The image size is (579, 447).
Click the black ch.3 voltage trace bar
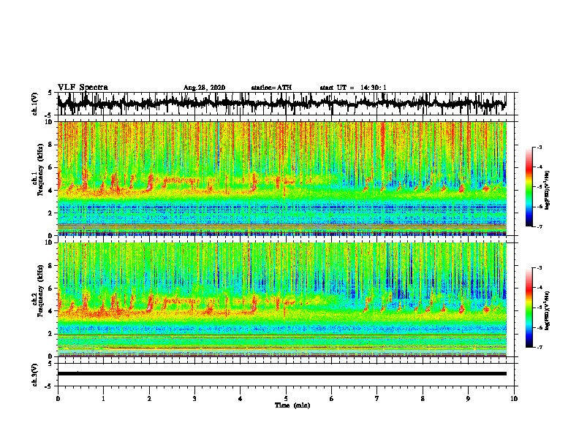click(x=281, y=374)
